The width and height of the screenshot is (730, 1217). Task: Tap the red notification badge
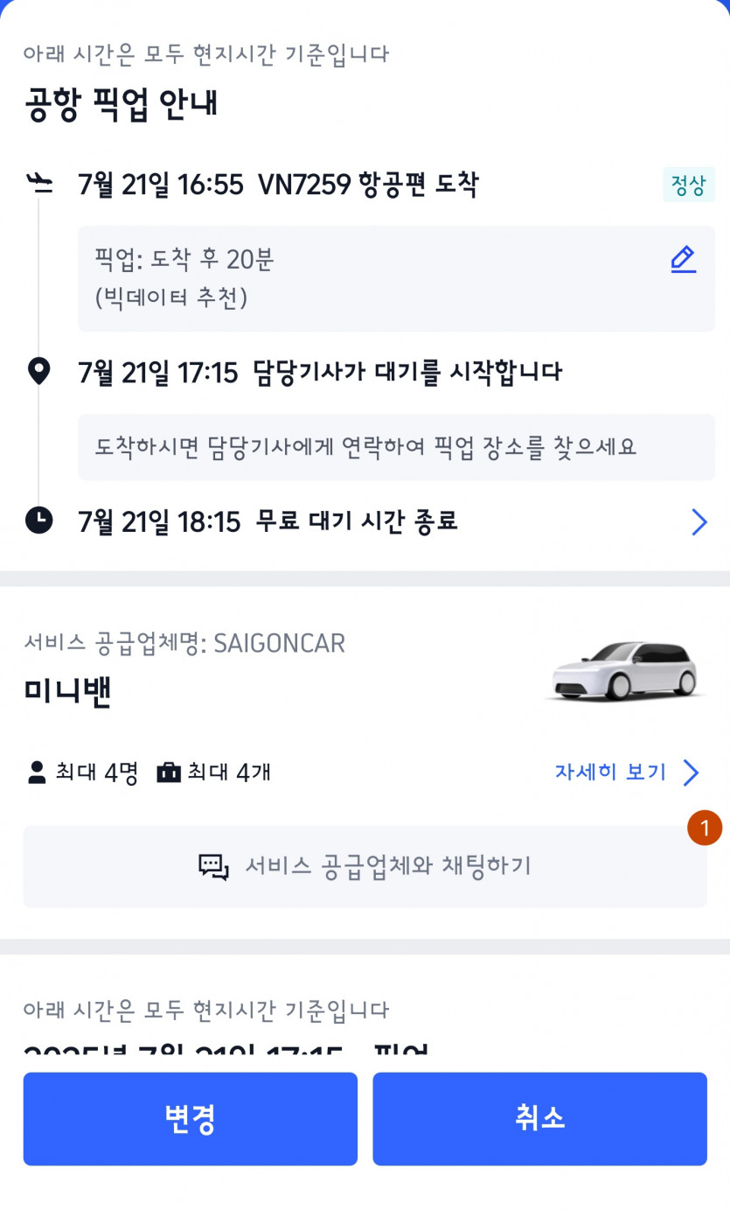coord(705,828)
